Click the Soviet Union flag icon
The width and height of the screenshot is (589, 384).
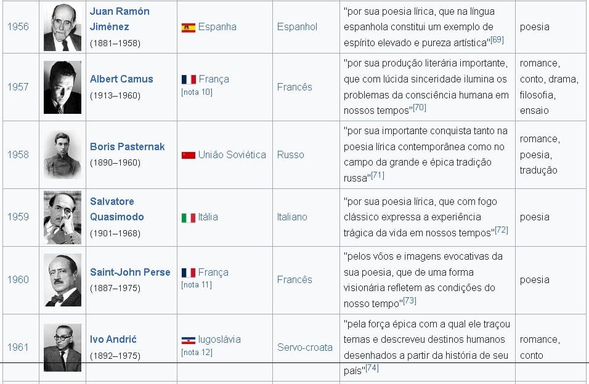point(189,155)
